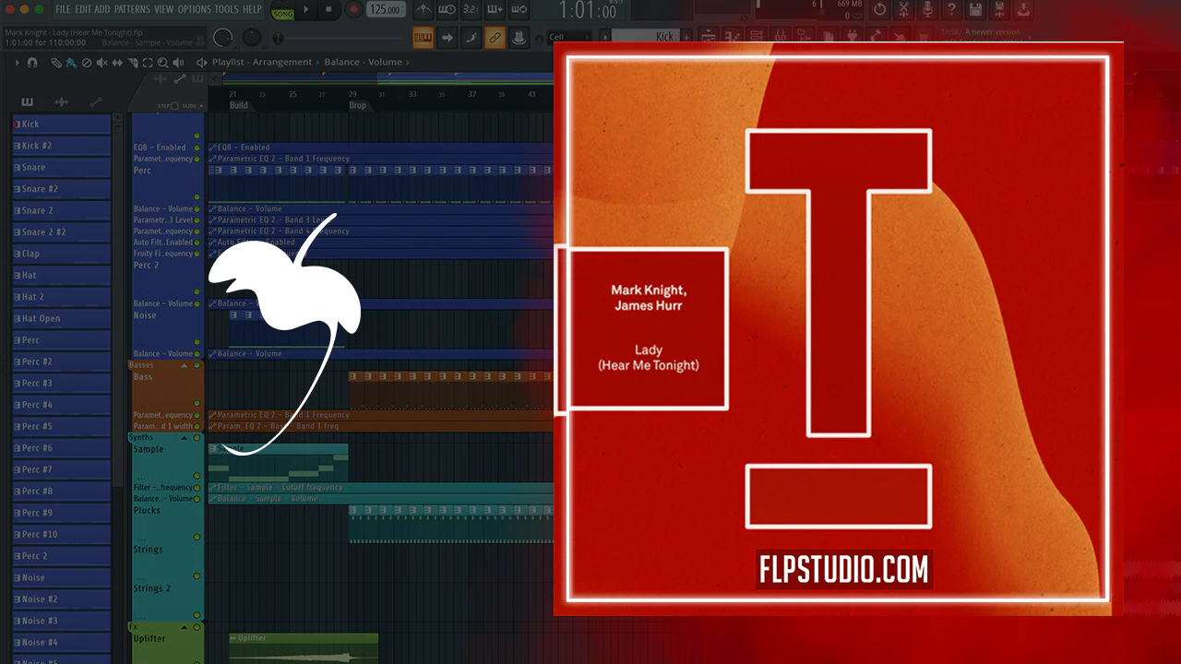Open the Cell snap dropdown
This screenshot has height=664, width=1181.
pyautogui.click(x=569, y=38)
